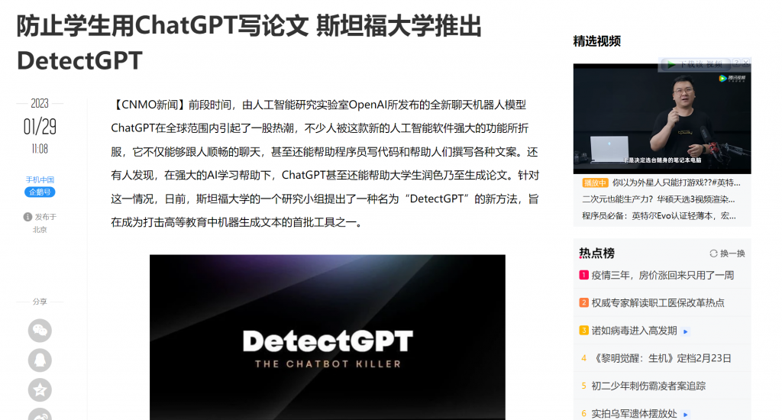The image size is (782, 420).
Task: Click the video icon after 诺如病毒进入高发期
Action: coord(686,331)
